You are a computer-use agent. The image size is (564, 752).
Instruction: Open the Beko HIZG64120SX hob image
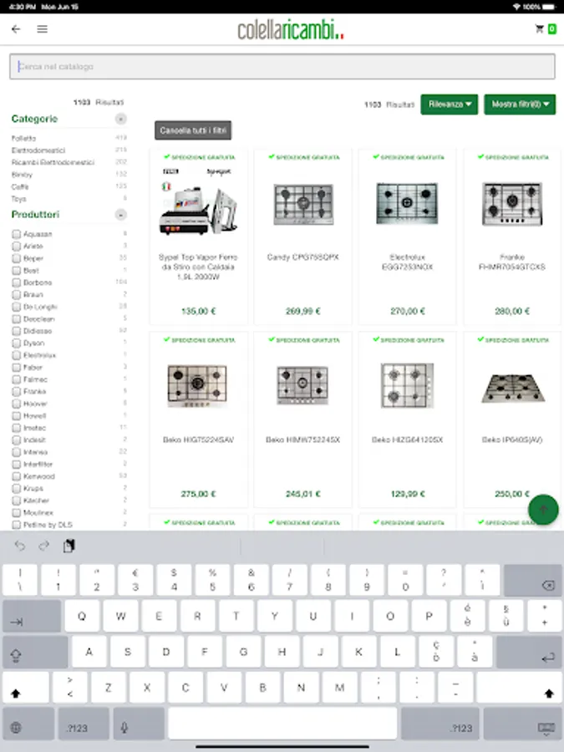click(407, 385)
